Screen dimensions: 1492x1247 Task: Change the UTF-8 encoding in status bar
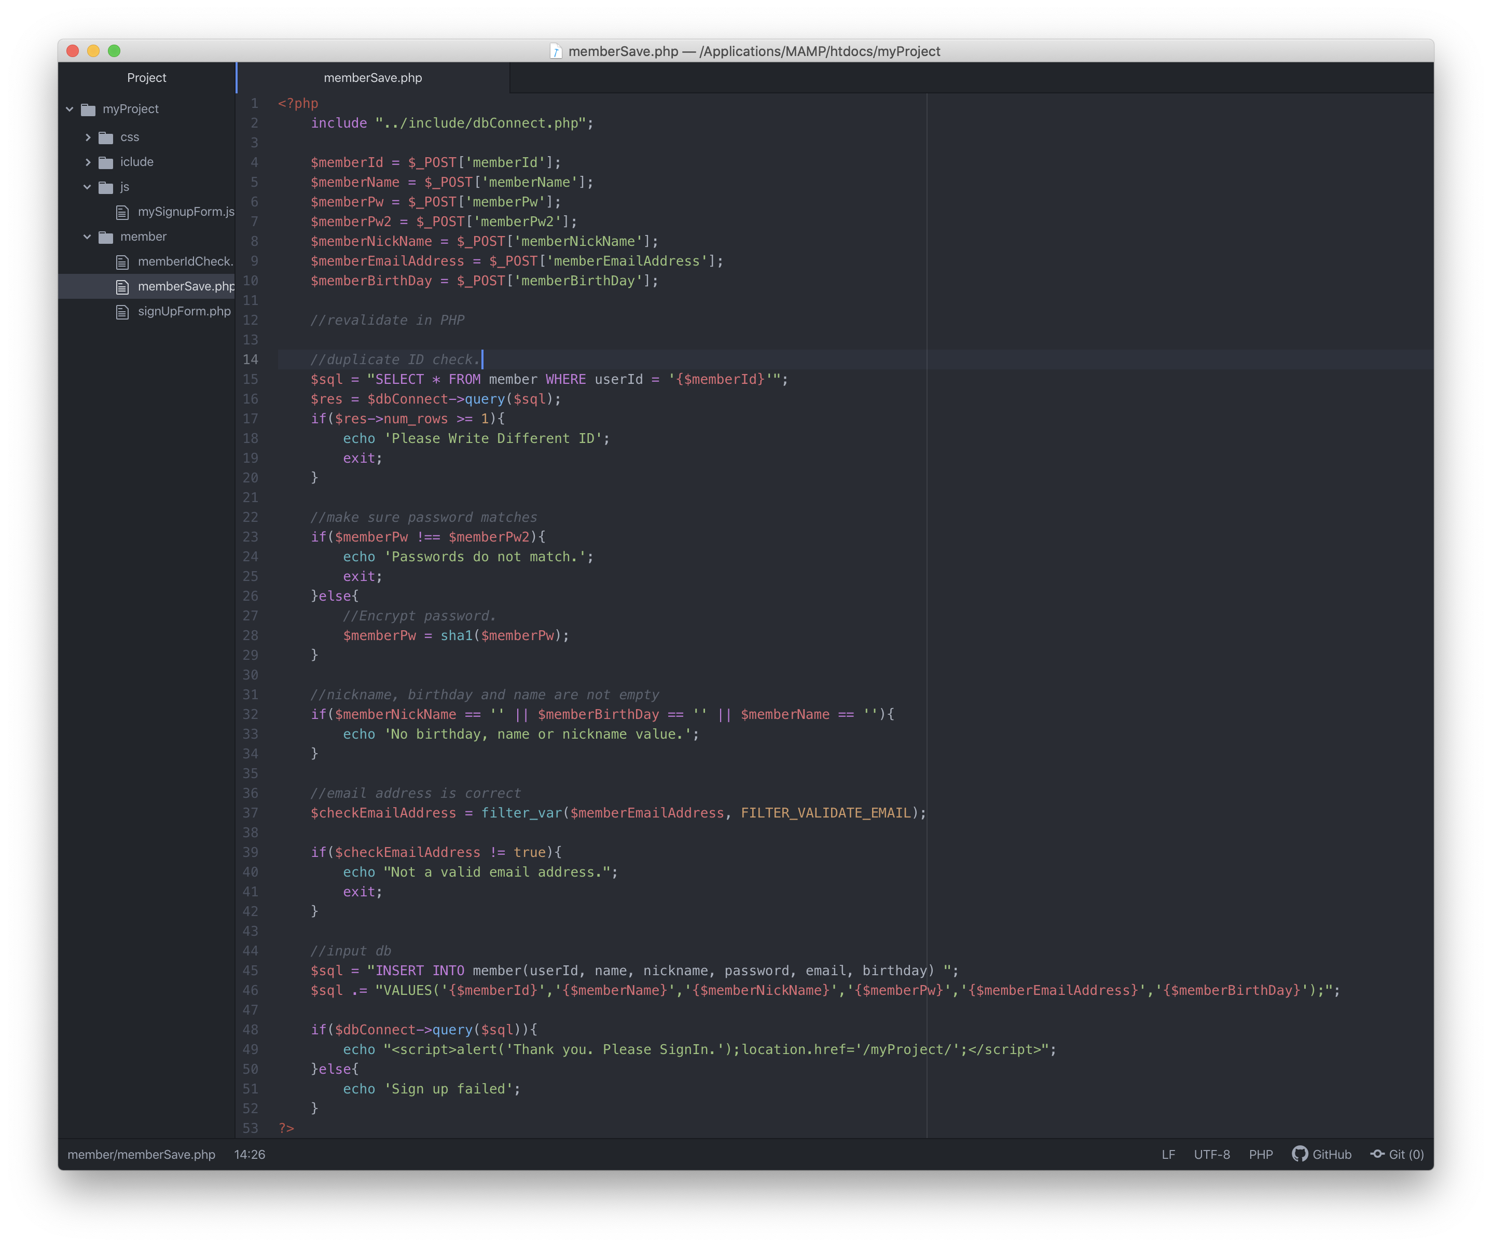coord(1211,1155)
